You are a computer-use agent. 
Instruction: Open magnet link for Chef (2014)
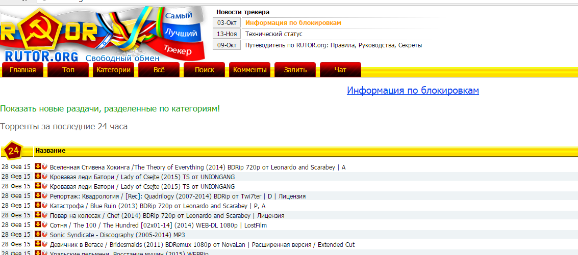click(x=44, y=214)
